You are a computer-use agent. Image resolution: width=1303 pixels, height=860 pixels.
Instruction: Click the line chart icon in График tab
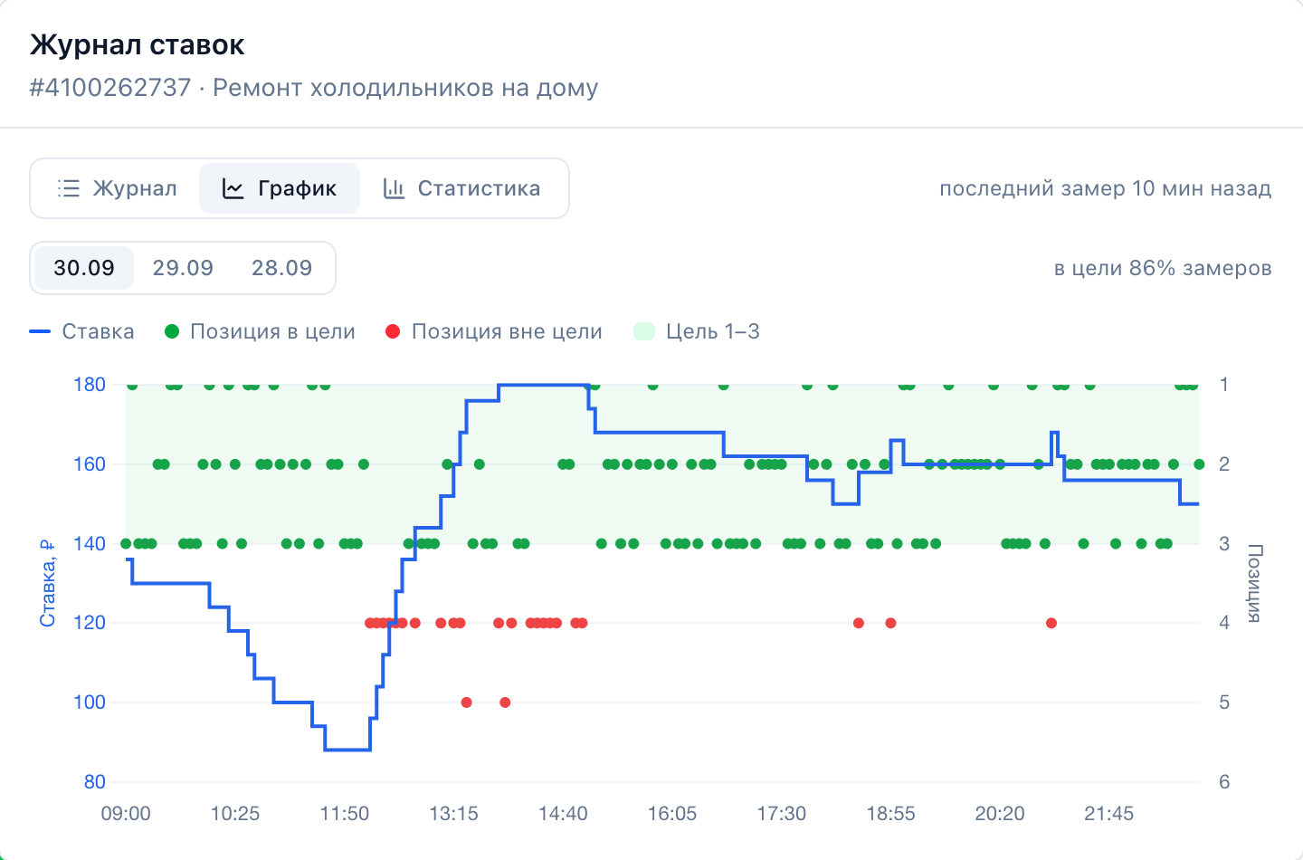233,188
